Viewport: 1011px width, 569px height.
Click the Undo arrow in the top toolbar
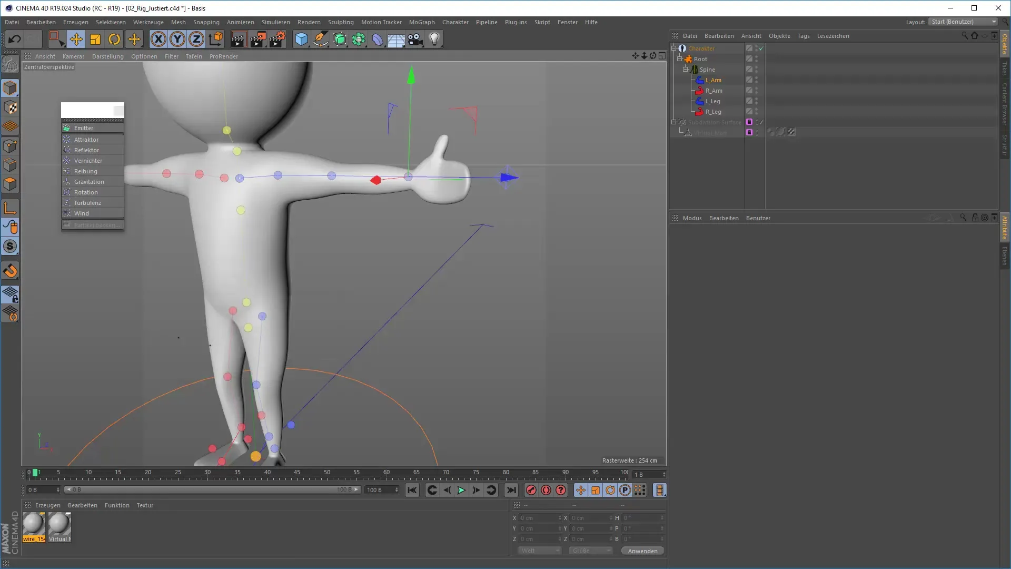(x=15, y=39)
